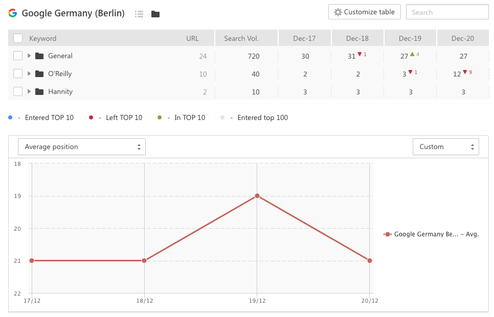Click the Entered TOP 10 legend label

coord(49,117)
